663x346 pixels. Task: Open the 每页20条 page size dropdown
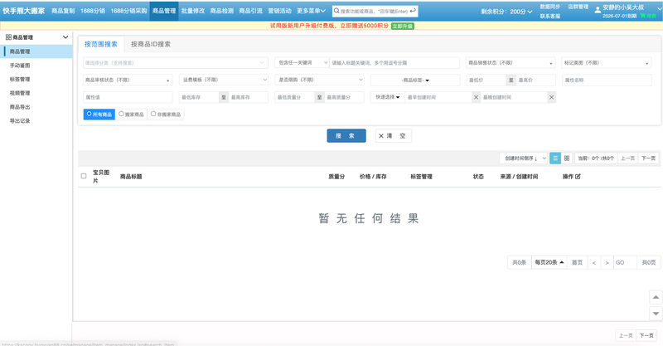[549, 262]
